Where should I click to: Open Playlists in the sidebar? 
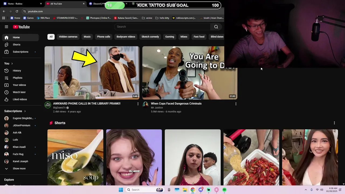pyautogui.click(x=20, y=78)
